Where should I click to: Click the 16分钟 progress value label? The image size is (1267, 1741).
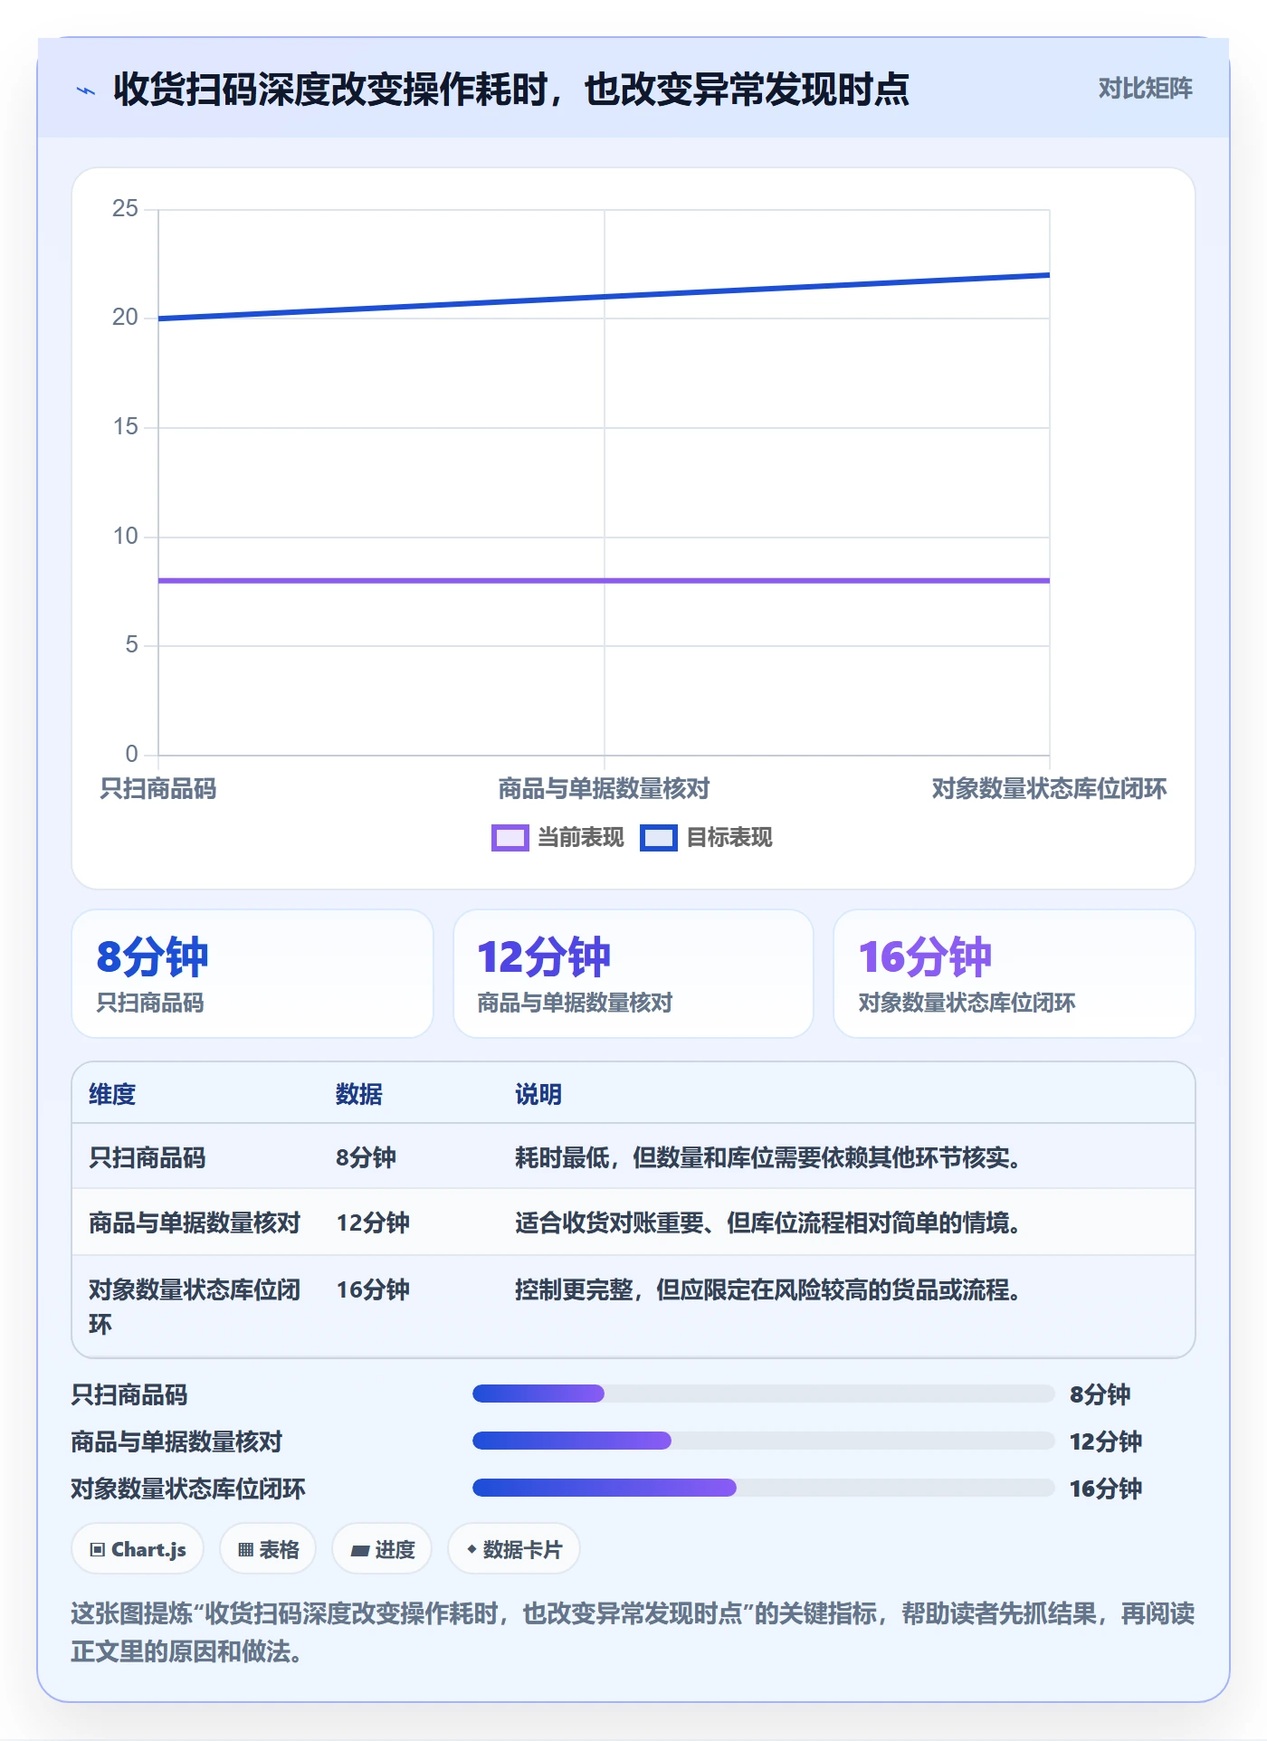click(1106, 1489)
